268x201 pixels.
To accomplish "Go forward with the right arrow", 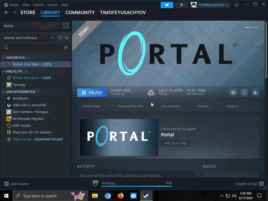I will pos(15,12).
